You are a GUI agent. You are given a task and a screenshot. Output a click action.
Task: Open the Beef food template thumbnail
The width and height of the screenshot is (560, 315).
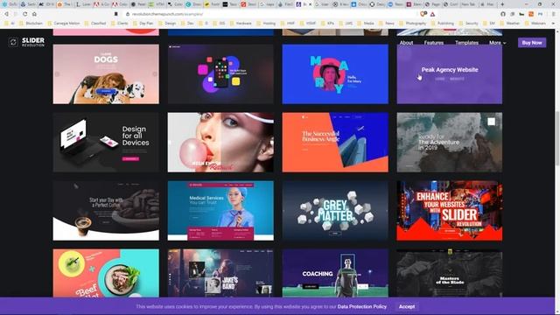pyautogui.click(x=106, y=273)
